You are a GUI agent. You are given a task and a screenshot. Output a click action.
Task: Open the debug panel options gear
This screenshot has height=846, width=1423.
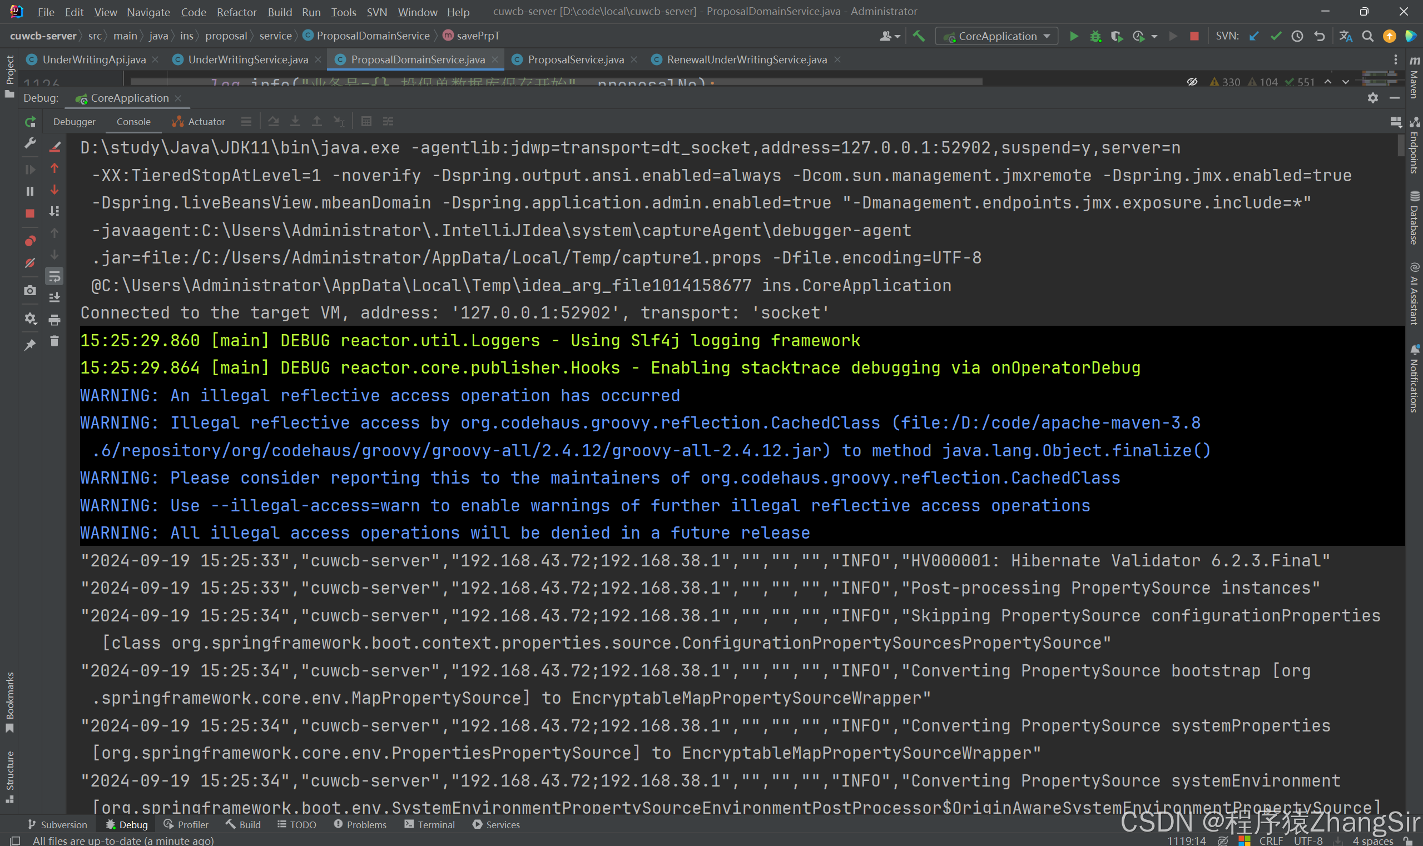pos(1373,98)
